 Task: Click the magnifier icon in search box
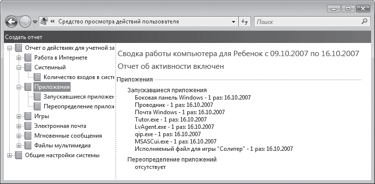tap(364, 21)
